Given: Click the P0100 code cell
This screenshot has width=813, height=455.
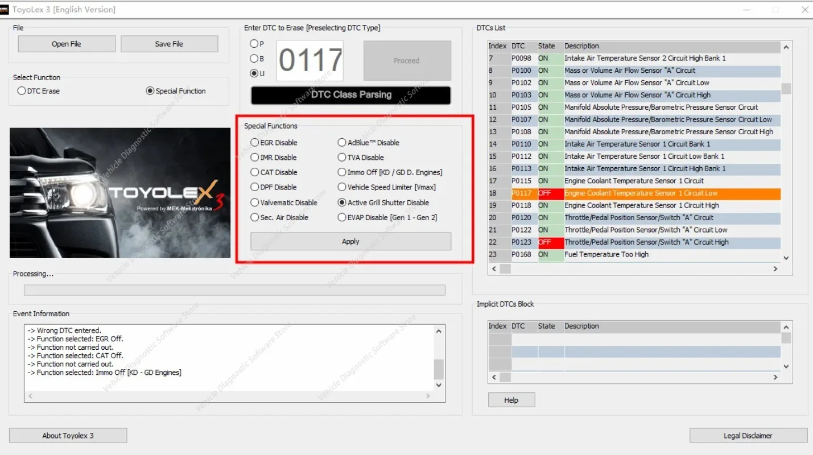Looking at the screenshot, I should (x=525, y=71).
